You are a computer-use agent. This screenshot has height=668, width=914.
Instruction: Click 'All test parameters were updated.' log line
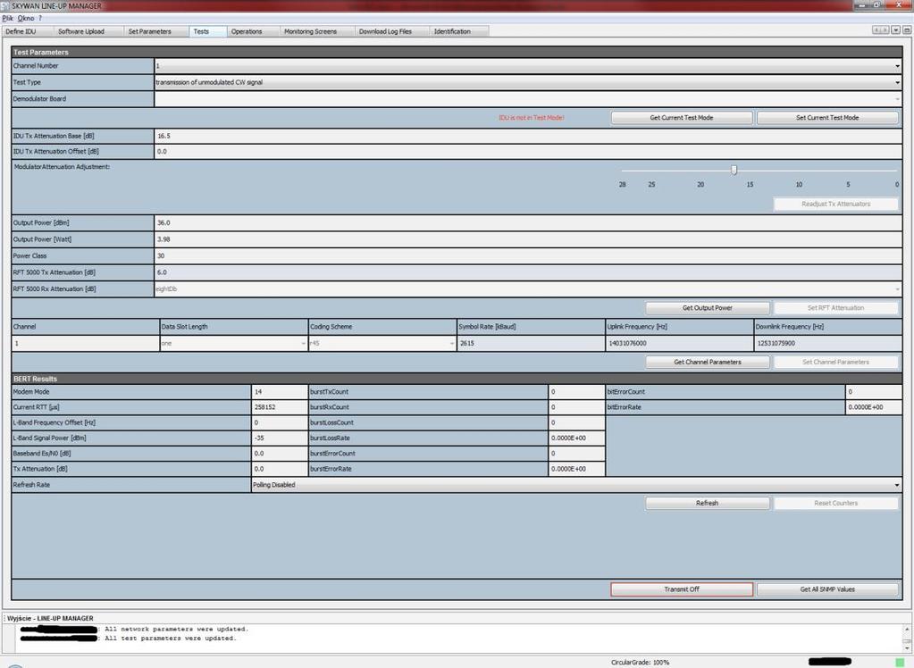(x=171, y=639)
